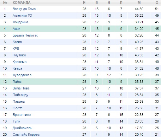Open the Васку да Гама team link
The height and width of the screenshot is (137, 161).
coord(24,9)
